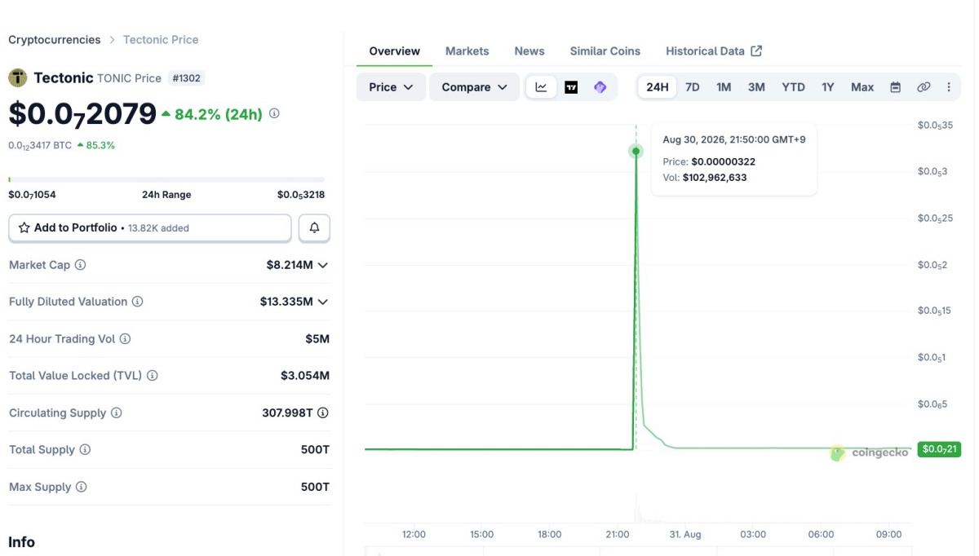Click the $13.335M valuation value
The width and height of the screenshot is (979, 556).
(x=286, y=302)
